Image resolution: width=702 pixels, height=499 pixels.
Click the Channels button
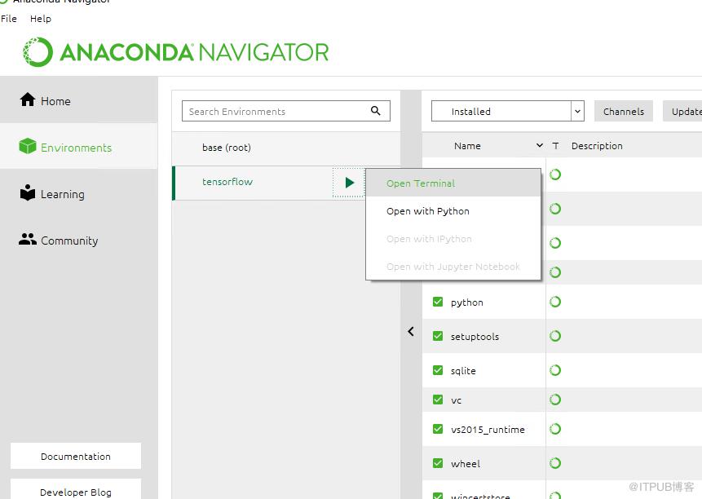[x=623, y=111]
